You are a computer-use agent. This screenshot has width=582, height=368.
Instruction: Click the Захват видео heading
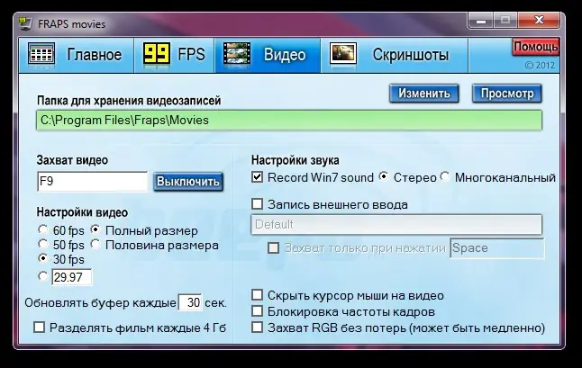click(72, 160)
